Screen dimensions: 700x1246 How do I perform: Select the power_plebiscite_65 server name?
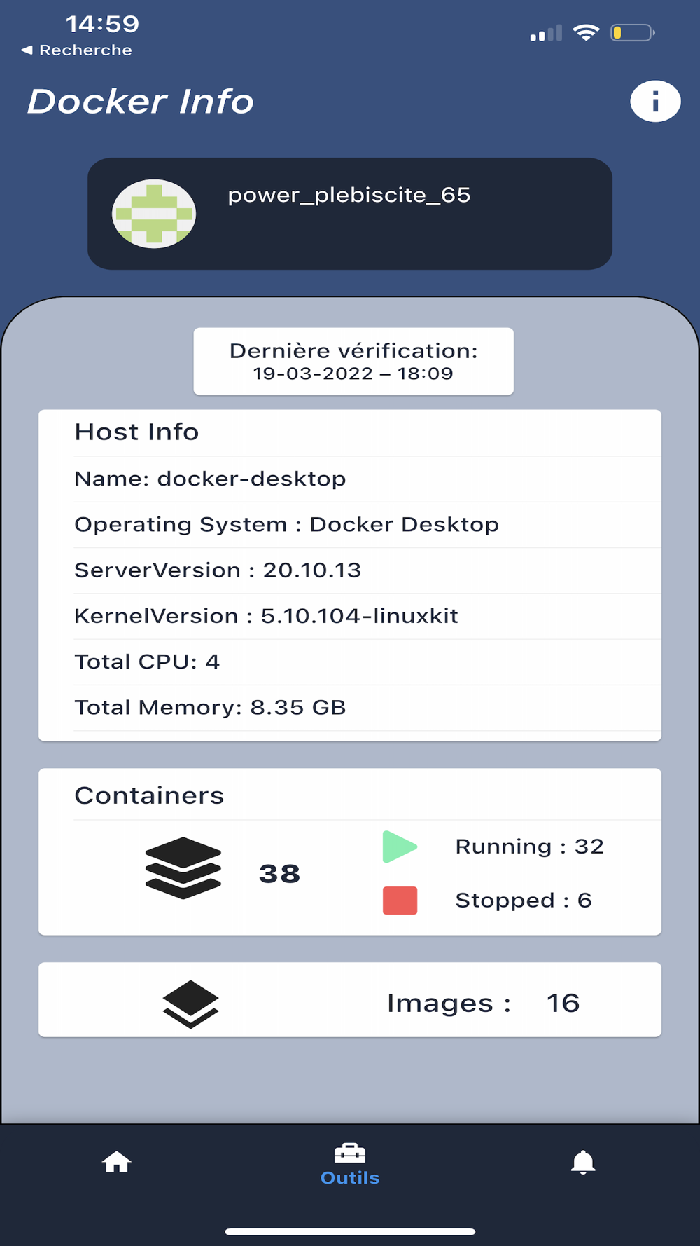click(349, 195)
